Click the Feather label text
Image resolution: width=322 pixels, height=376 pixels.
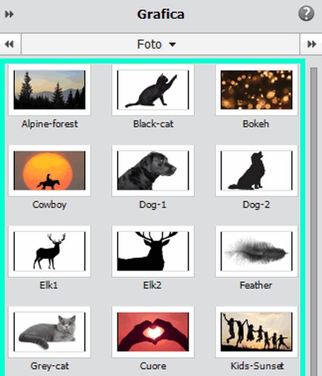click(x=256, y=285)
